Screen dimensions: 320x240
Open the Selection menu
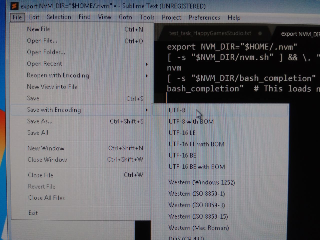(59, 17)
